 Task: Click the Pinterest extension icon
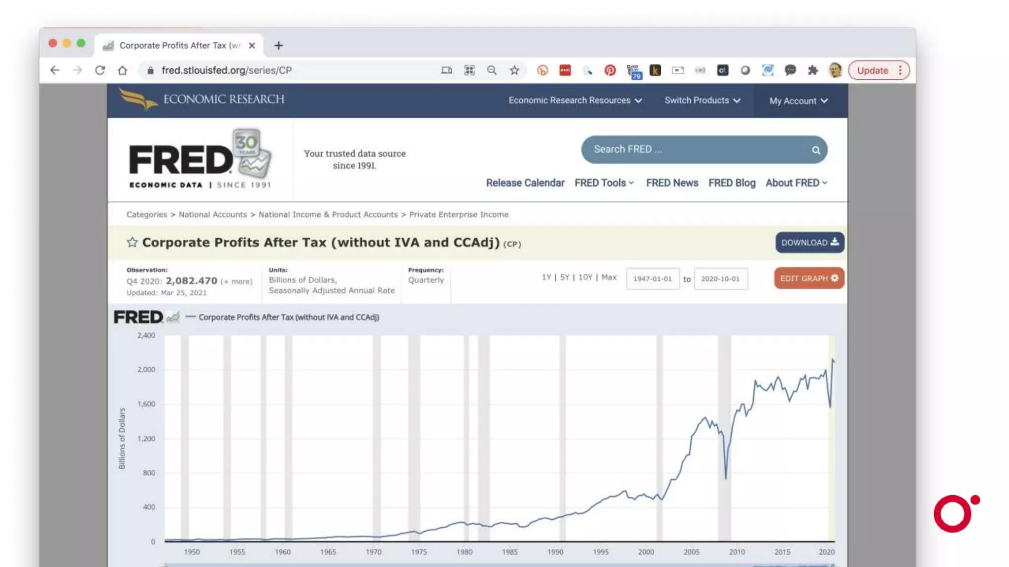click(610, 70)
